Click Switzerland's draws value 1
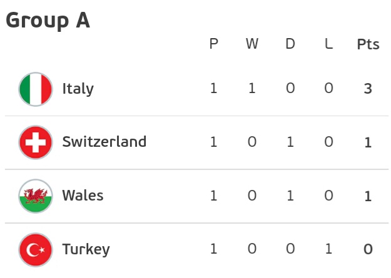 click(x=290, y=142)
